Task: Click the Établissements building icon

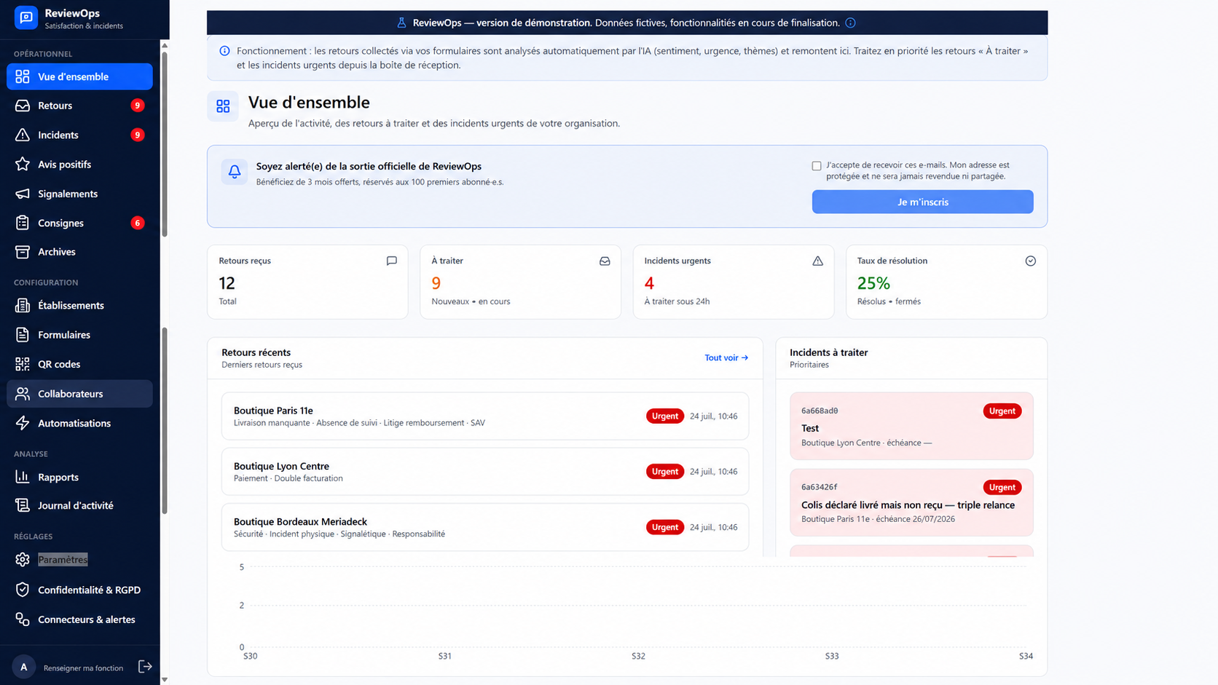Action: pyautogui.click(x=23, y=306)
